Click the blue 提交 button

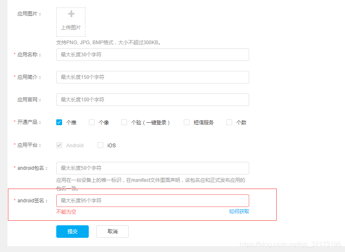click(72, 232)
